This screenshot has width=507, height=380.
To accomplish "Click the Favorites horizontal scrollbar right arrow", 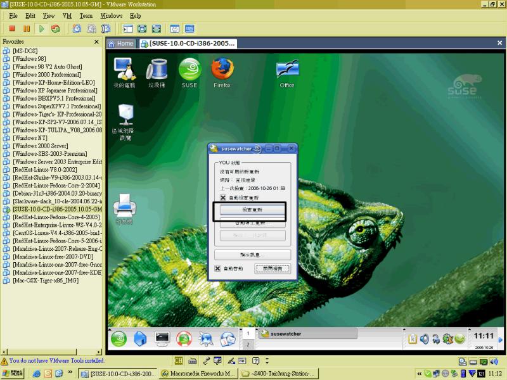I will point(99,352).
